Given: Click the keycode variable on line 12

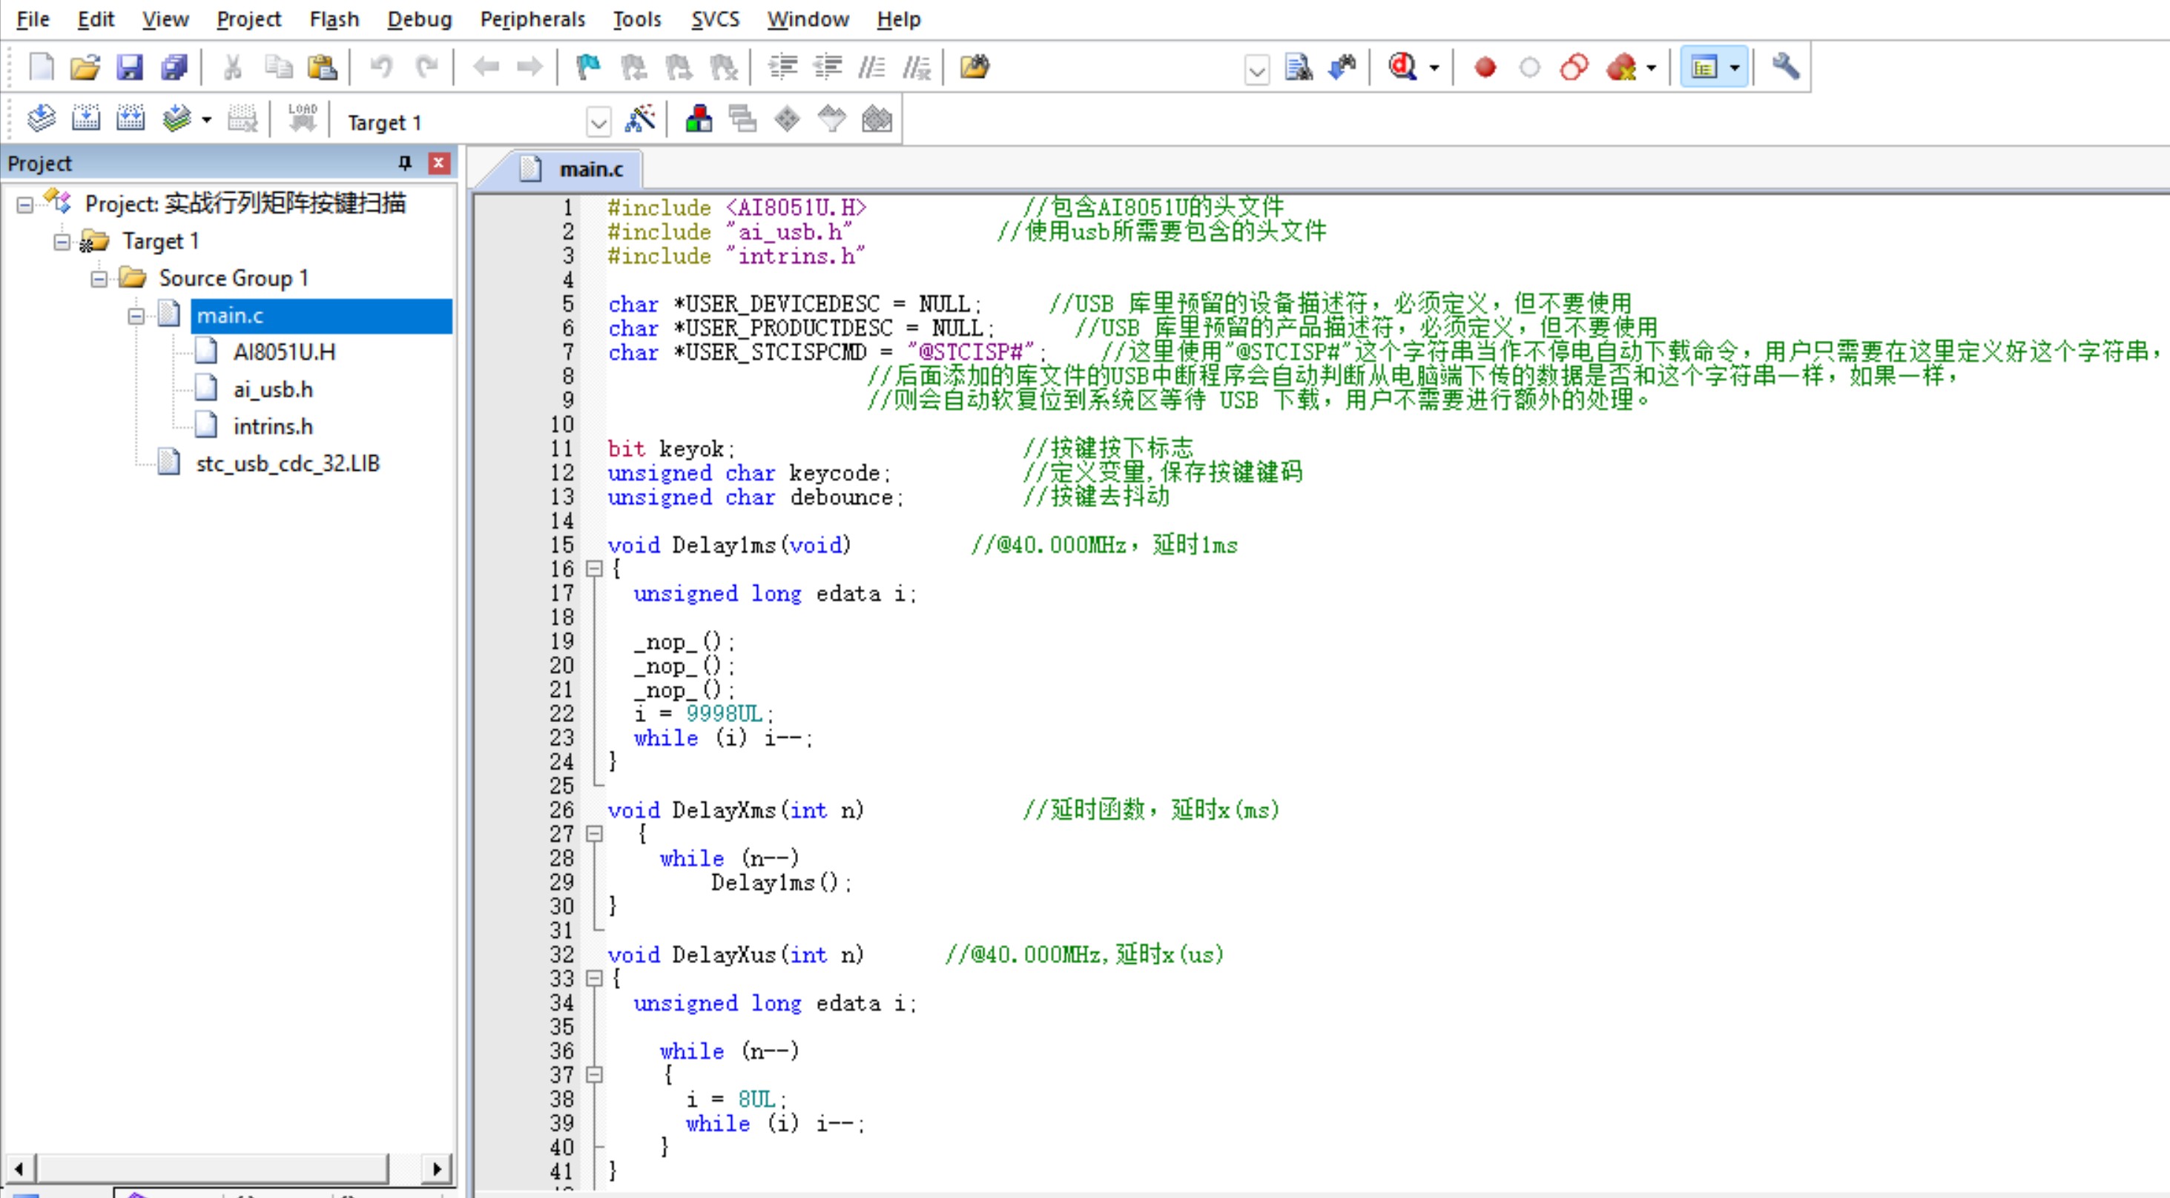Looking at the screenshot, I should pyautogui.click(x=834, y=473).
